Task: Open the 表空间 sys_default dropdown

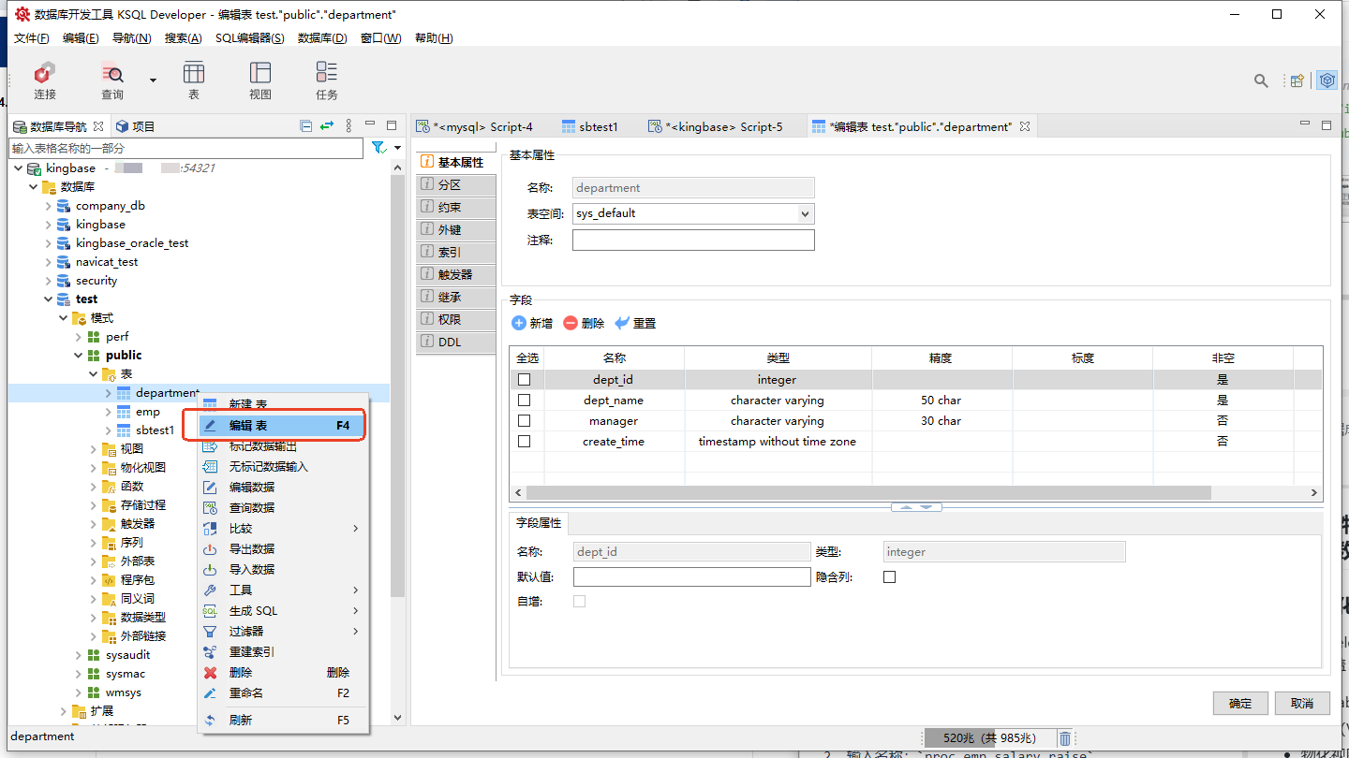Action: click(x=804, y=214)
